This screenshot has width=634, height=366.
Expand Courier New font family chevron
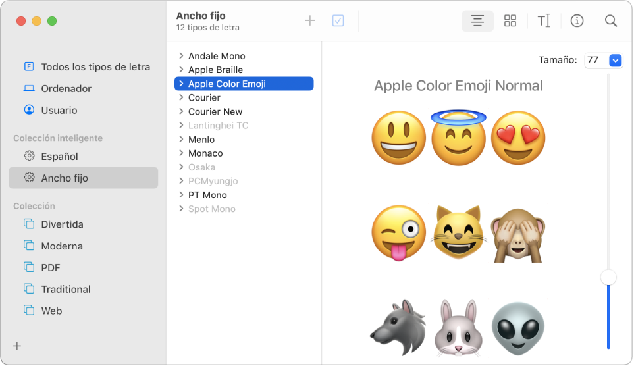181,111
